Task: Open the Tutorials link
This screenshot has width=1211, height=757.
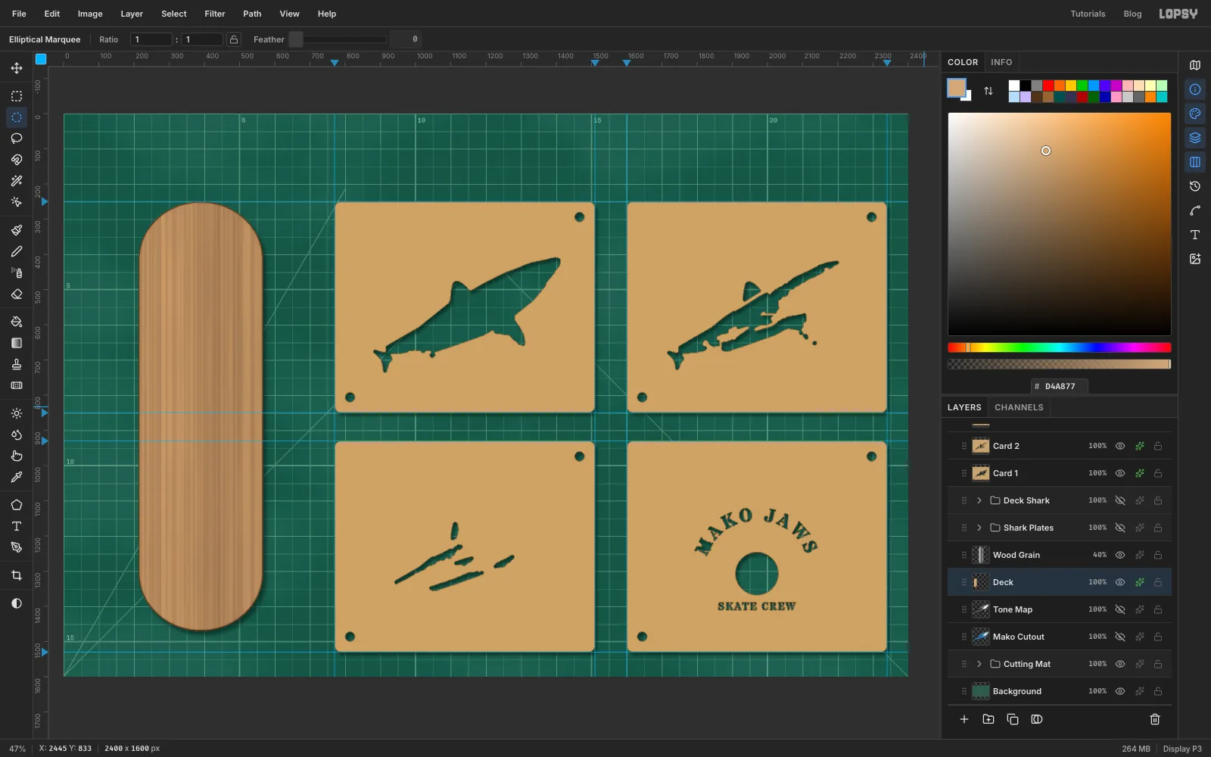Action: tap(1088, 14)
